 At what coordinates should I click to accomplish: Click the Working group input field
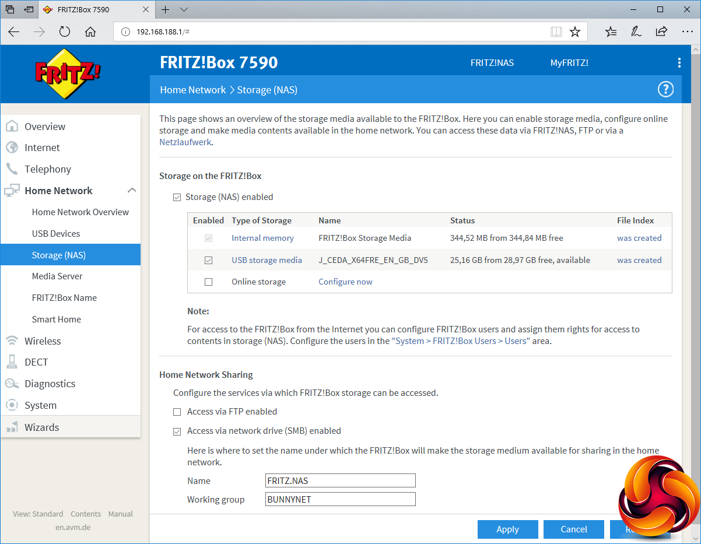tap(340, 500)
